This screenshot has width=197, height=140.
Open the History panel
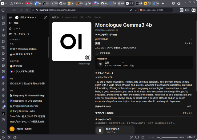[3, 35]
